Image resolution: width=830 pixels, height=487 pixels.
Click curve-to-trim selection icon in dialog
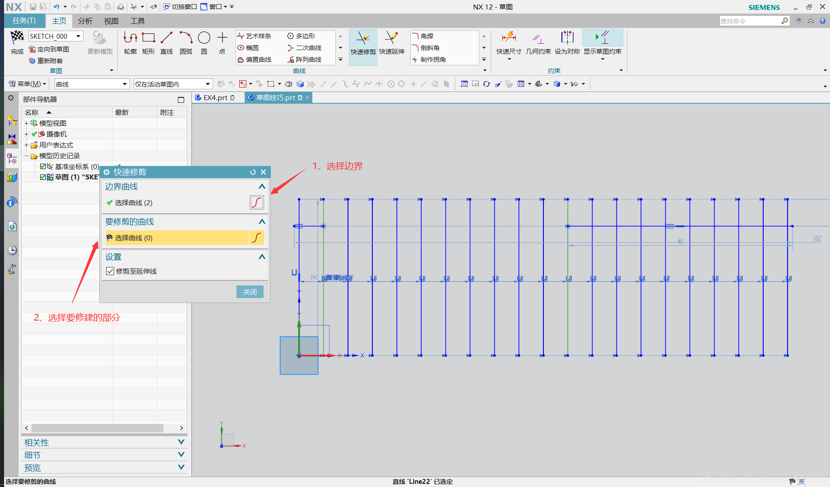pyautogui.click(x=257, y=238)
